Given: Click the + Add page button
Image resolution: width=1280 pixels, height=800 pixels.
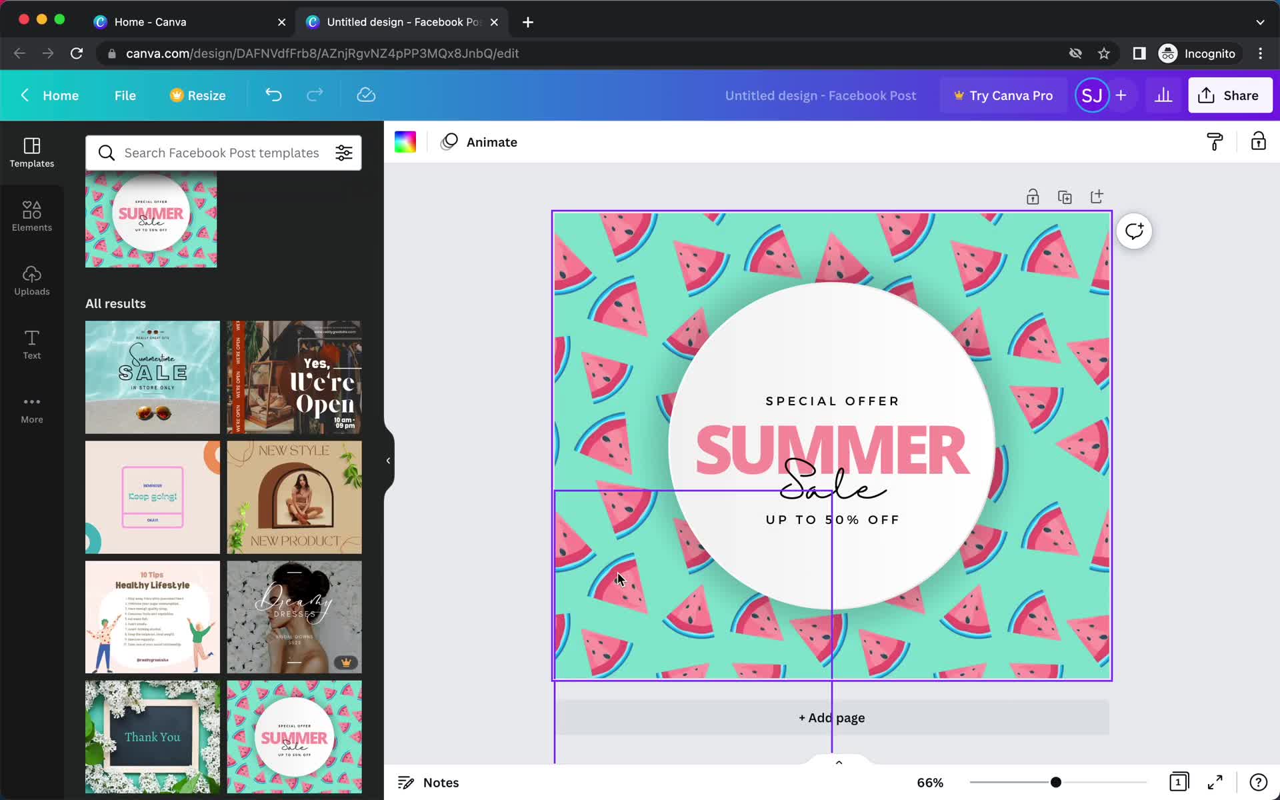Looking at the screenshot, I should (x=831, y=717).
